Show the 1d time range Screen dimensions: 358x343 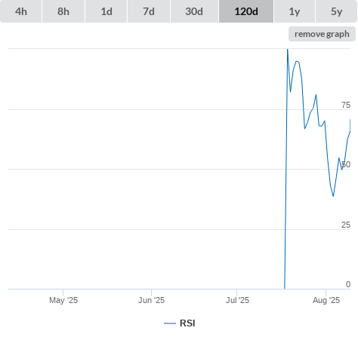tap(106, 11)
